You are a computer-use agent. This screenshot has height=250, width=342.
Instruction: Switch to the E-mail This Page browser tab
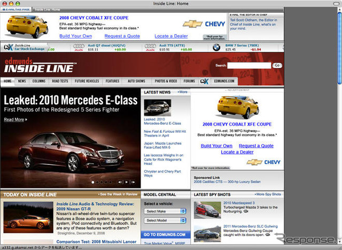16,10
